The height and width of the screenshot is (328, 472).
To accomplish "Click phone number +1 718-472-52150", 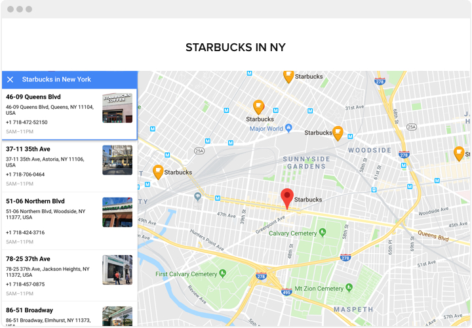I will pos(27,122).
